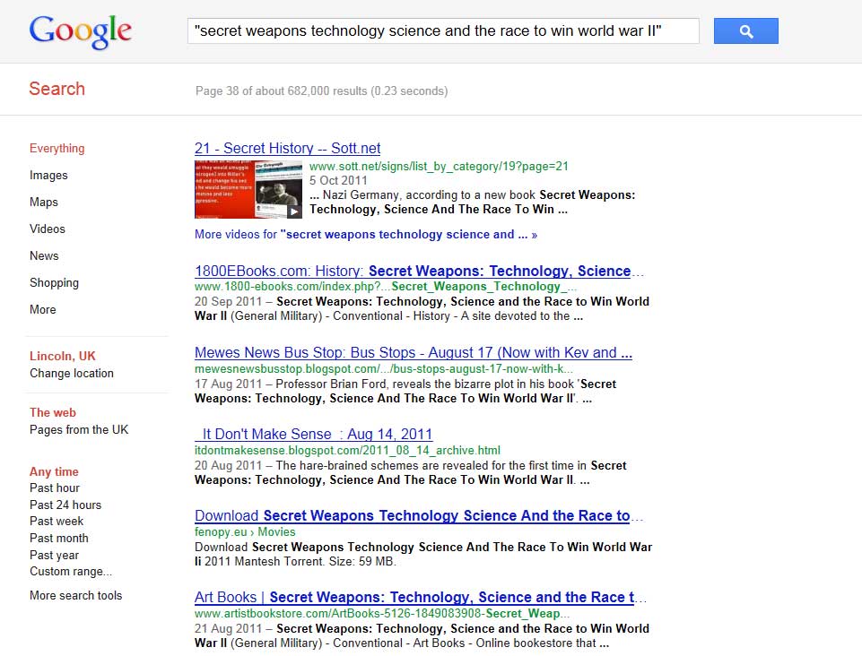Open 21 - Secret History Sott.net result
The width and height of the screenshot is (862, 656).
point(288,149)
